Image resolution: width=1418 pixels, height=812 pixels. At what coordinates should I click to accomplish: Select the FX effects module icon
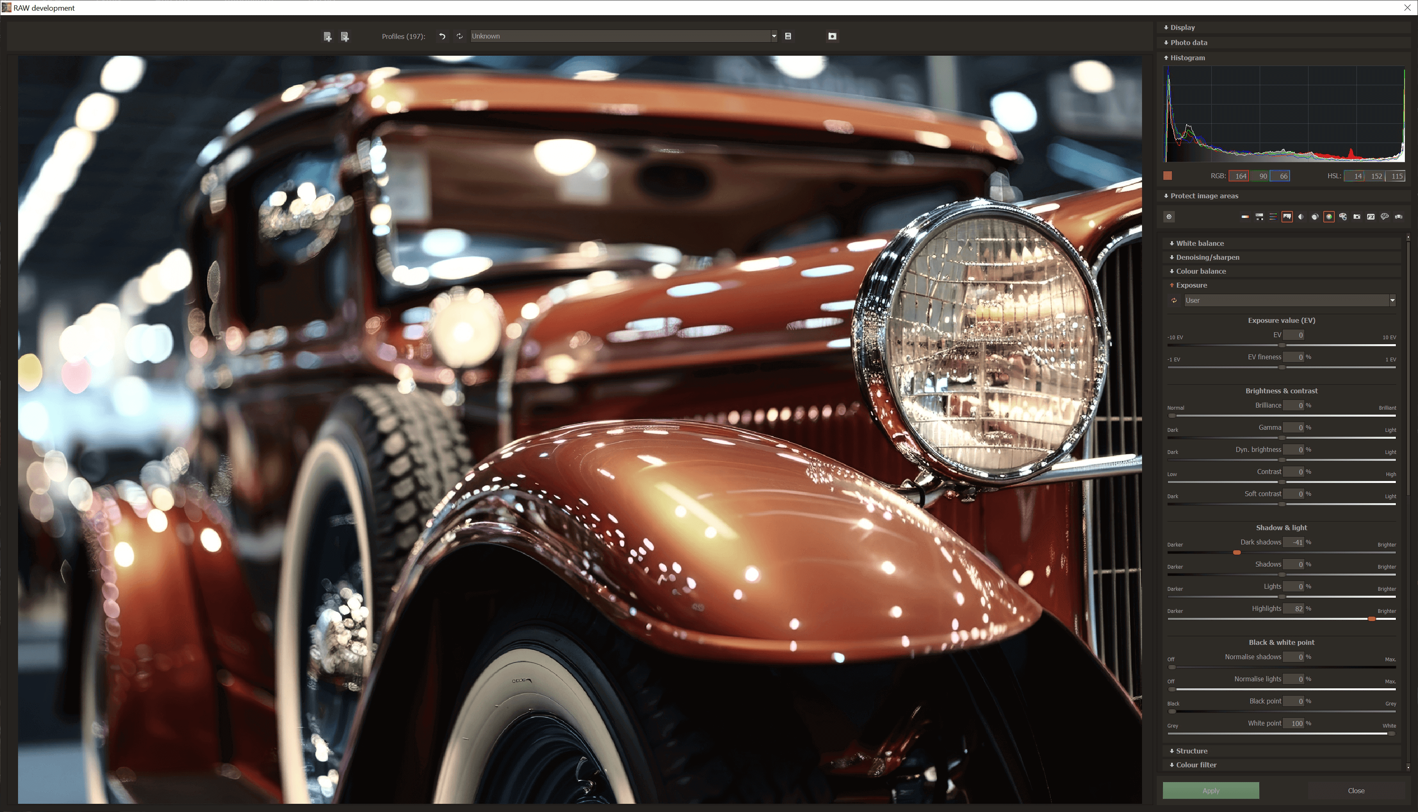[x=1370, y=217]
